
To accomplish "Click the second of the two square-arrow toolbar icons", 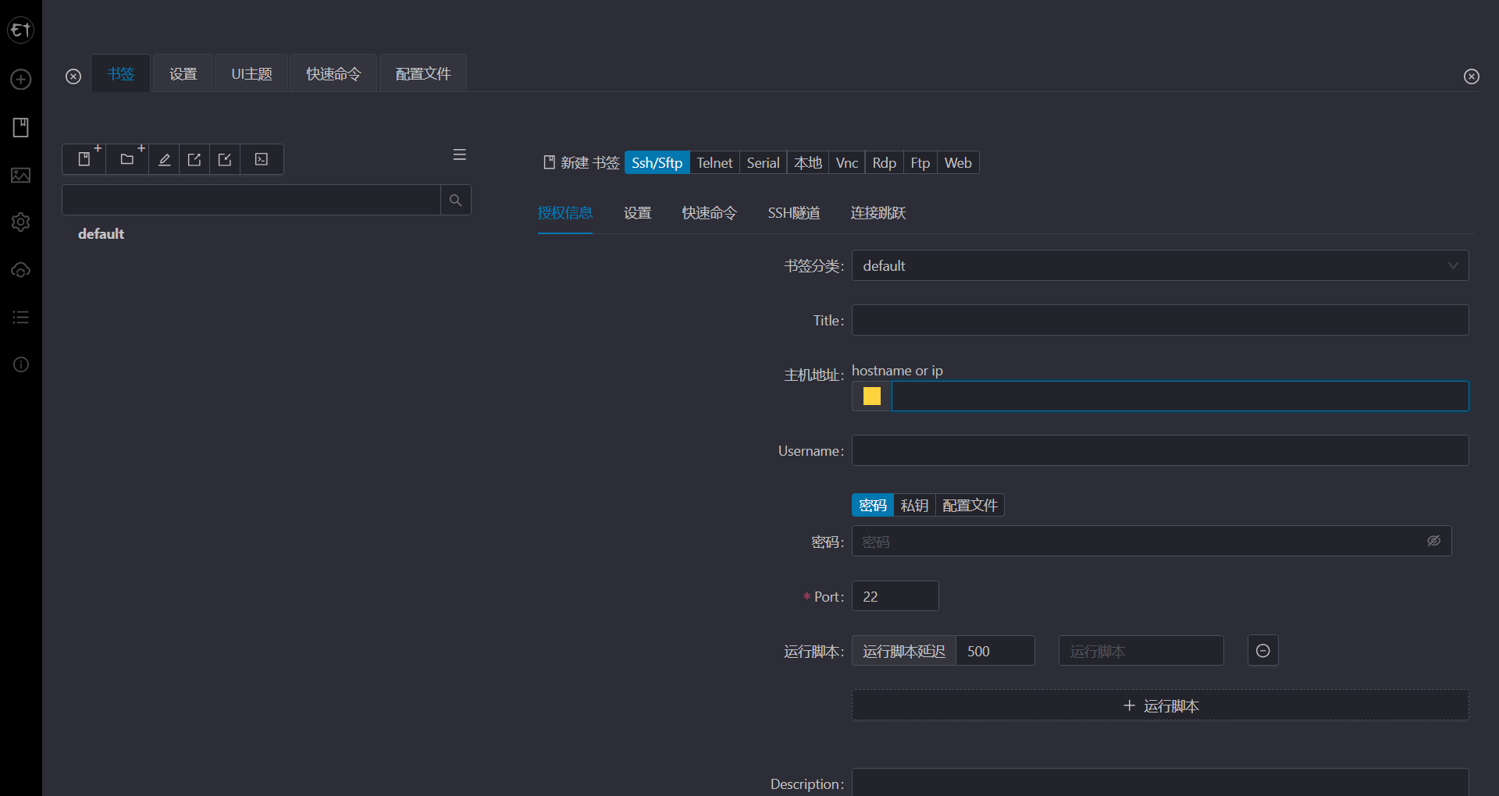I will (x=225, y=159).
